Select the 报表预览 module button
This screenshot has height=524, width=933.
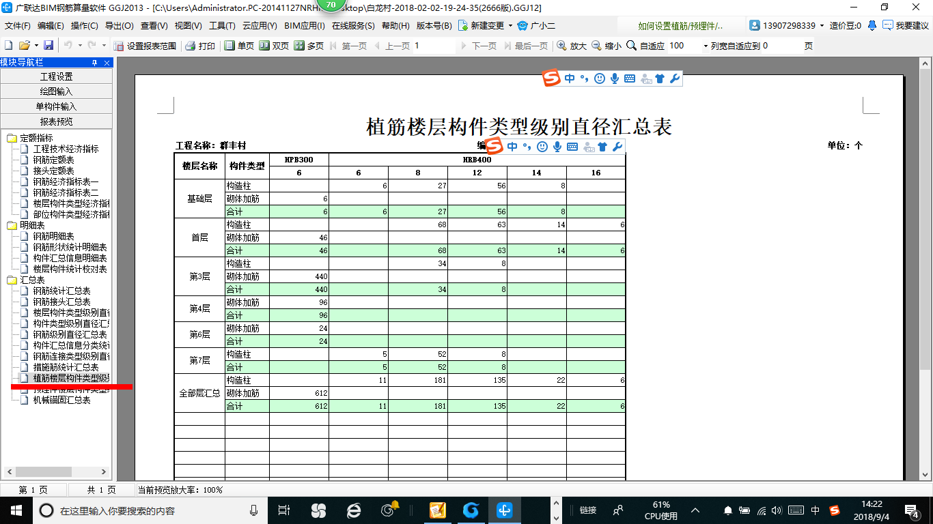tap(56, 121)
